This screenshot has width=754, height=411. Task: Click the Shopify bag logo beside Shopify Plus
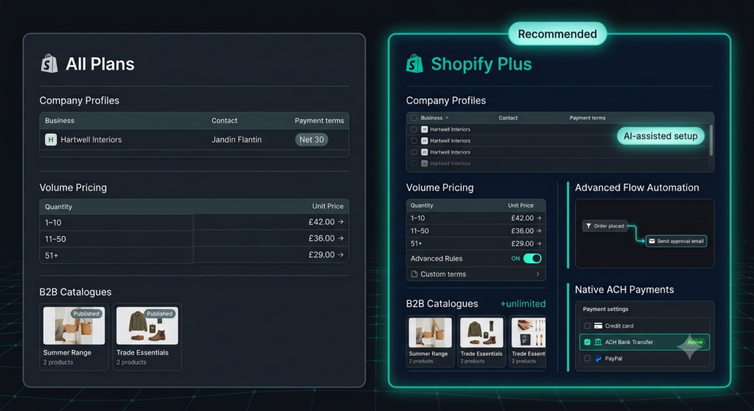(415, 63)
